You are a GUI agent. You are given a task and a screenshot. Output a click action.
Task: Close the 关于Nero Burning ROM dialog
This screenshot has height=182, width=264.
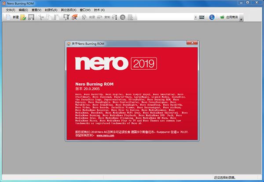(x=192, y=43)
